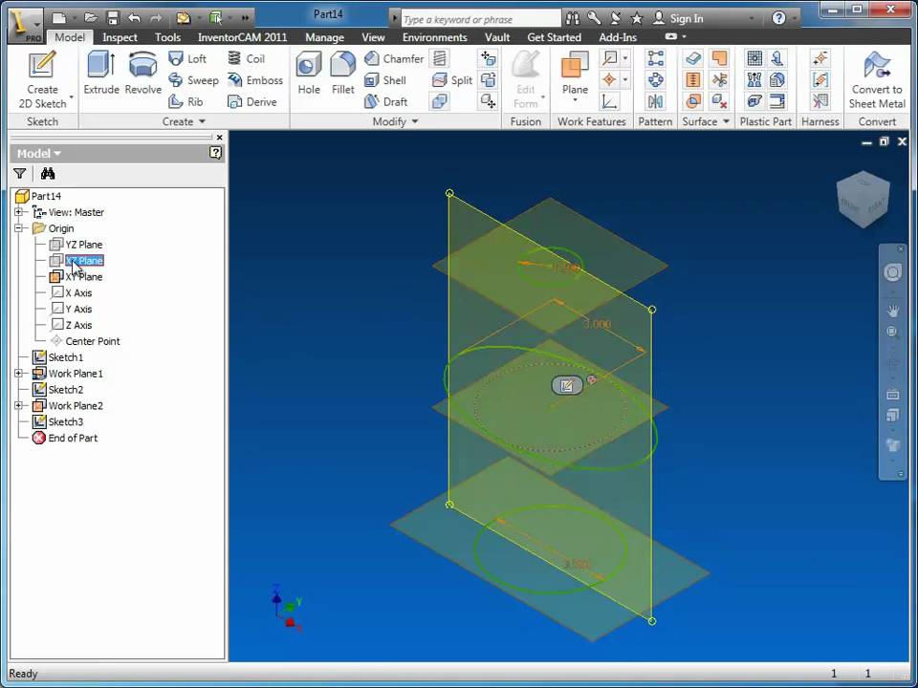Select the Rectangular Pattern icon
This screenshot has width=918, height=688.
(x=655, y=58)
